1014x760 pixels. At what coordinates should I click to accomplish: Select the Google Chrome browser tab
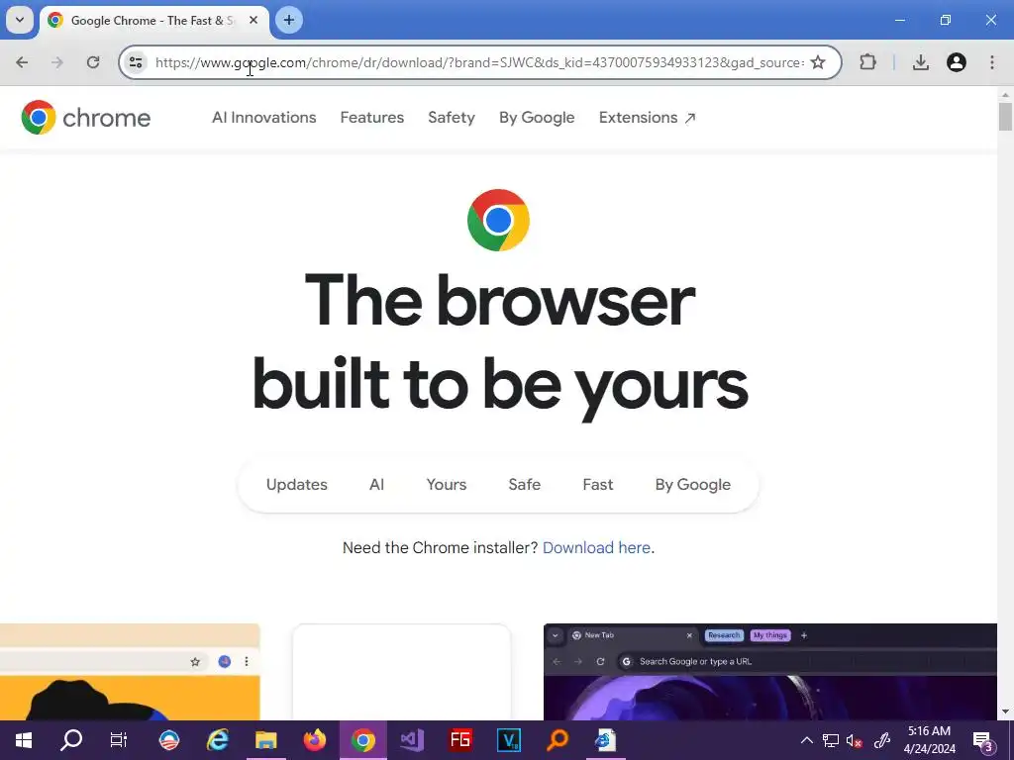point(153,20)
